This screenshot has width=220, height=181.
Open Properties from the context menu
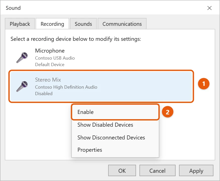click(x=115, y=150)
